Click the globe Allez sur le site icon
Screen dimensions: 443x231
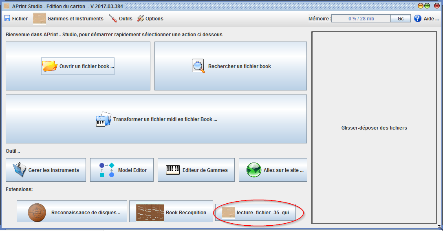pos(254,170)
